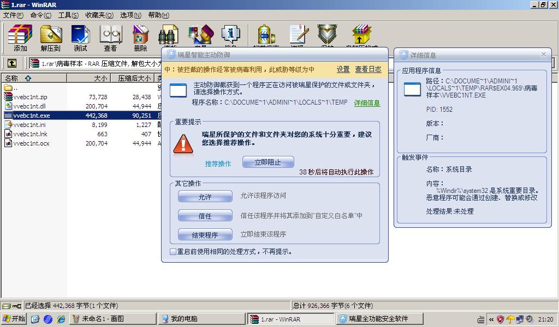Click the 立即阻止 (Block Now) button
The height and width of the screenshot is (327, 559).
click(268, 162)
